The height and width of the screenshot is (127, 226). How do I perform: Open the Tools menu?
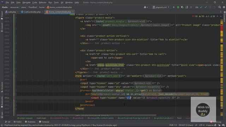56,2
